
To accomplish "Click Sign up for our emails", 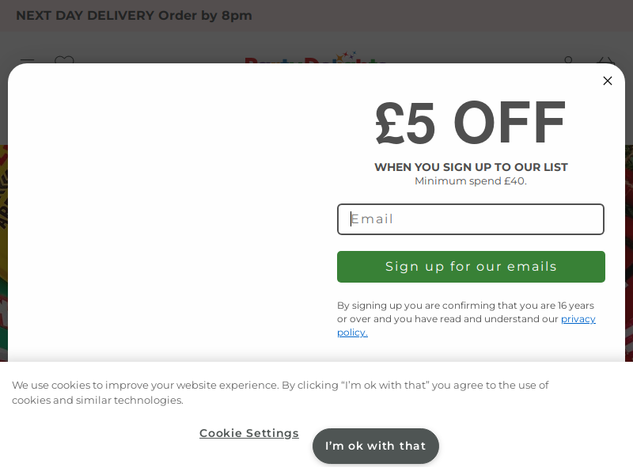I will tap(471, 267).
